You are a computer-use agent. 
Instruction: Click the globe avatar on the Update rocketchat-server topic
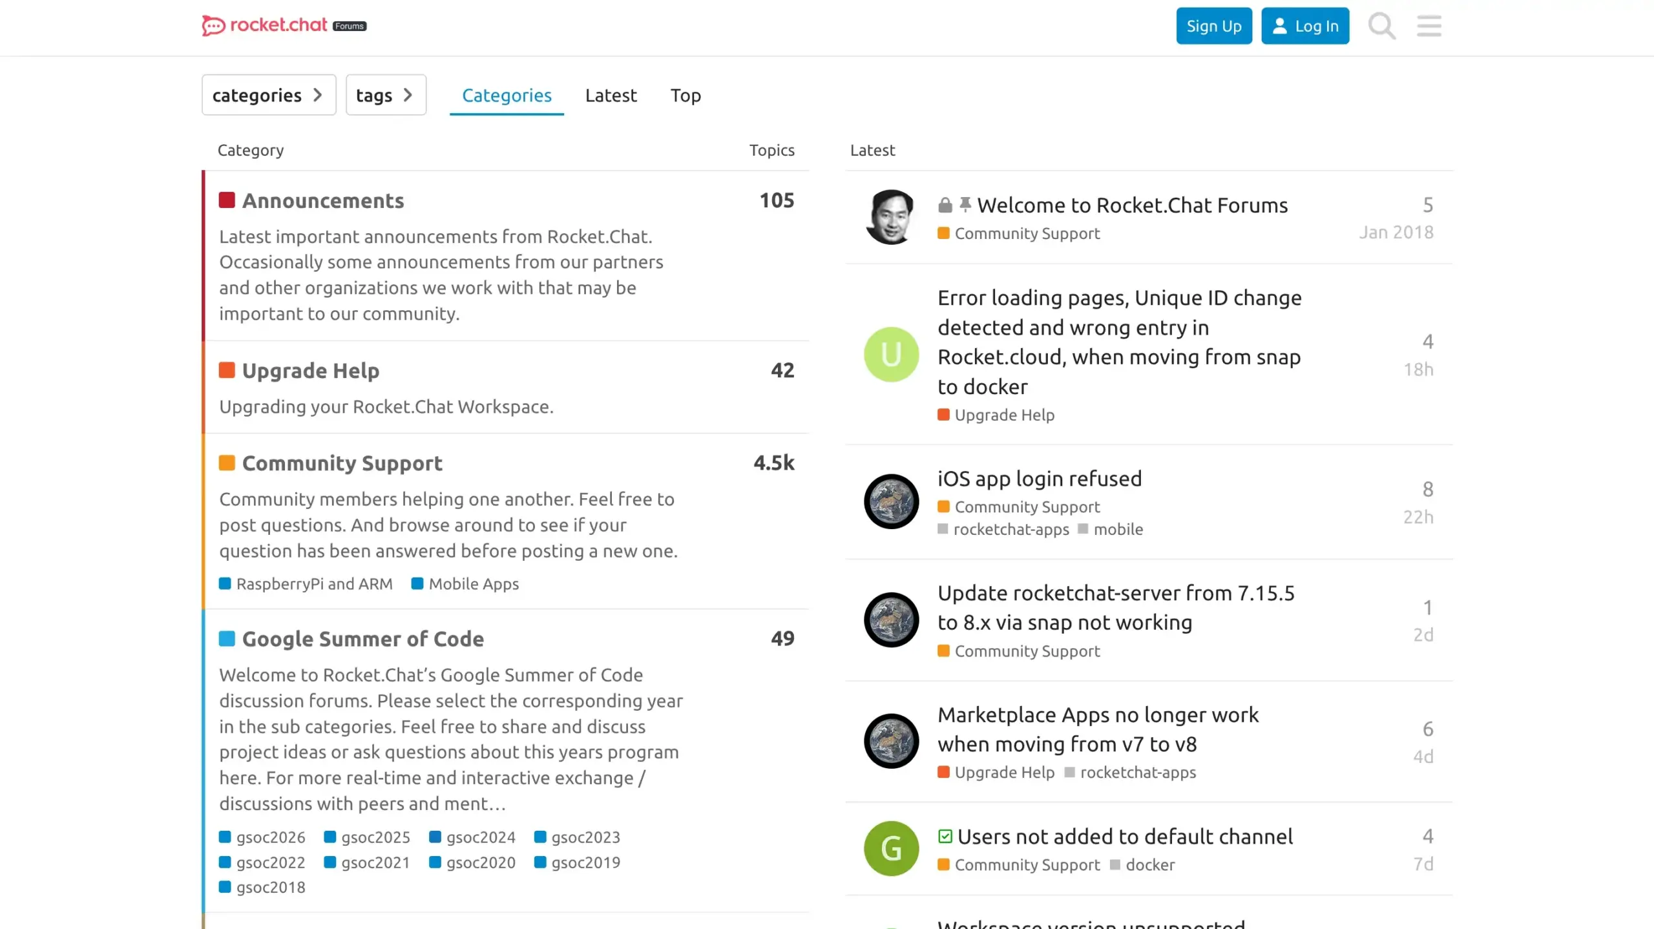click(891, 620)
